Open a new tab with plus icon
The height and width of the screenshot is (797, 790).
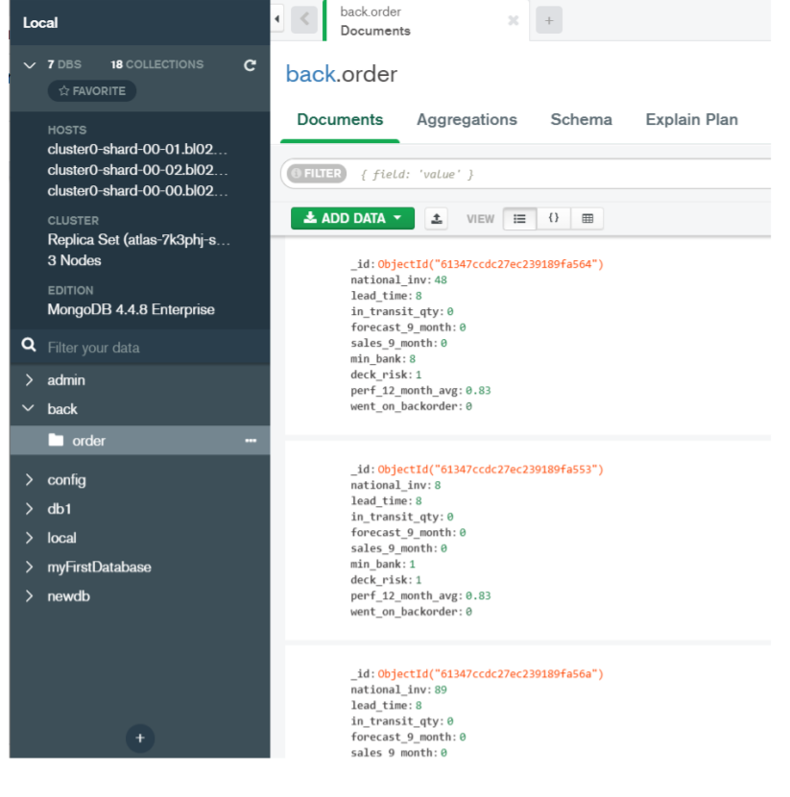pyautogui.click(x=549, y=20)
